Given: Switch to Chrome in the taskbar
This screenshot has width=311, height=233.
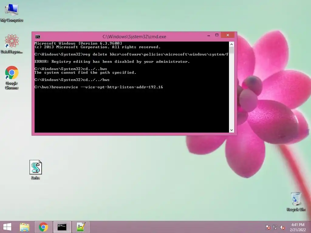Looking at the screenshot, I should point(43,227).
